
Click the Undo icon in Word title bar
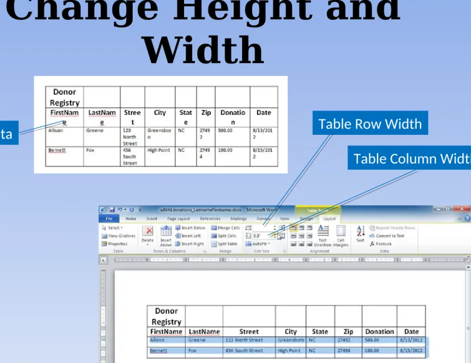[120, 209]
